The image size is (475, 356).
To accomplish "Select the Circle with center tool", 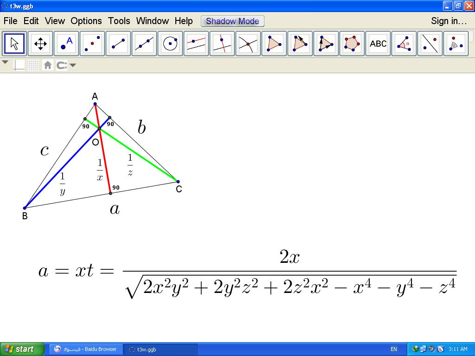I will [x=170, y=44].
